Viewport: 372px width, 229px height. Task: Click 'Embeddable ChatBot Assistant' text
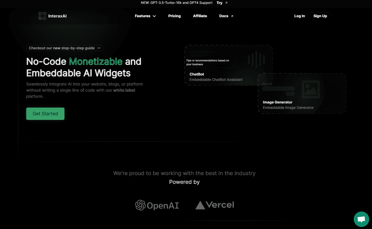click(x=216, y=80)
